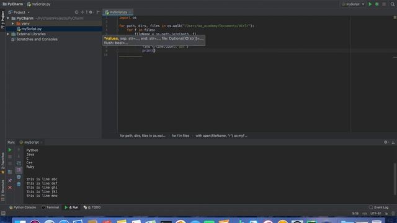Click 'this is line abc' output line
Screen dimensions: 397x223
42,179
